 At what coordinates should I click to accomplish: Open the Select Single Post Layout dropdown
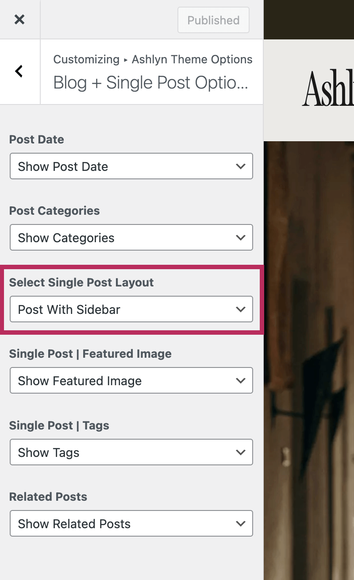[x=131, y=309]
